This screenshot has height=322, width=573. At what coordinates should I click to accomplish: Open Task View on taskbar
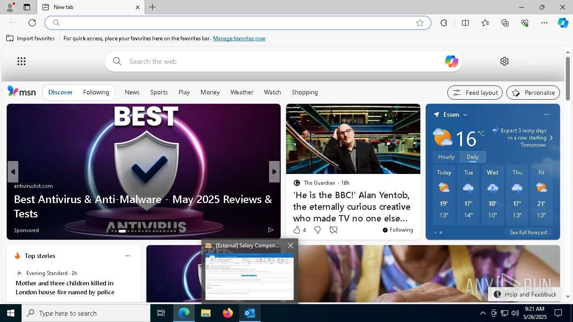(161, 313)
